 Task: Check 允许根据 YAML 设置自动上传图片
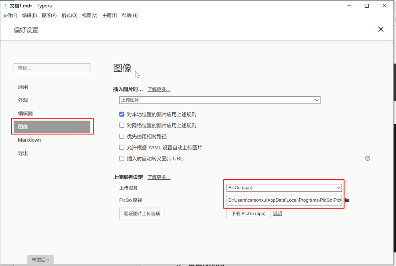point(122,147)
